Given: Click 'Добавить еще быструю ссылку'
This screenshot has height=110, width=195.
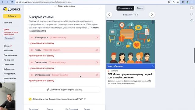Looking at the screenshot, I should click(x=64, y=90).
